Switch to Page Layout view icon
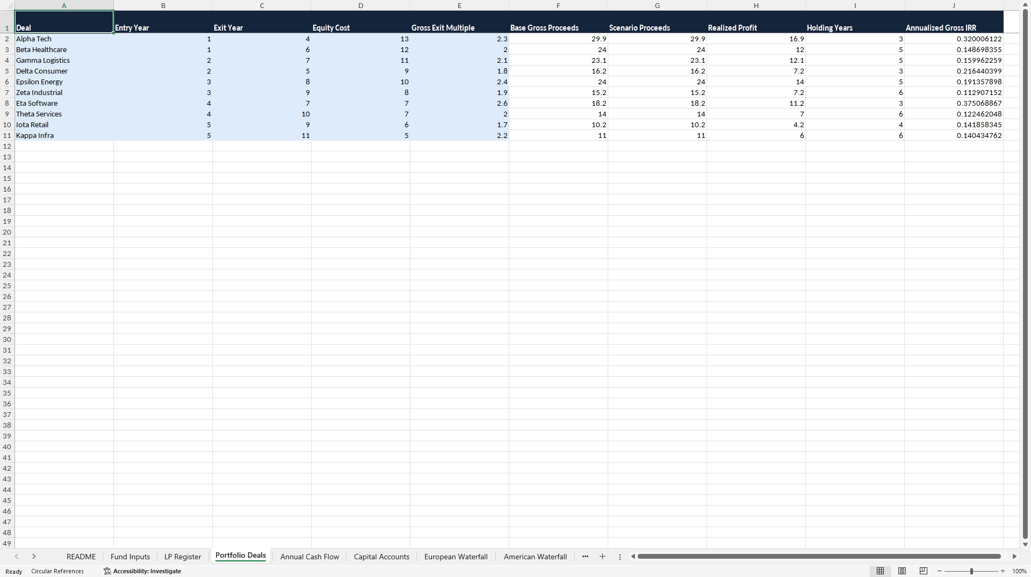This screenshot has height=577, width=1031. click(x=902, y=571)
